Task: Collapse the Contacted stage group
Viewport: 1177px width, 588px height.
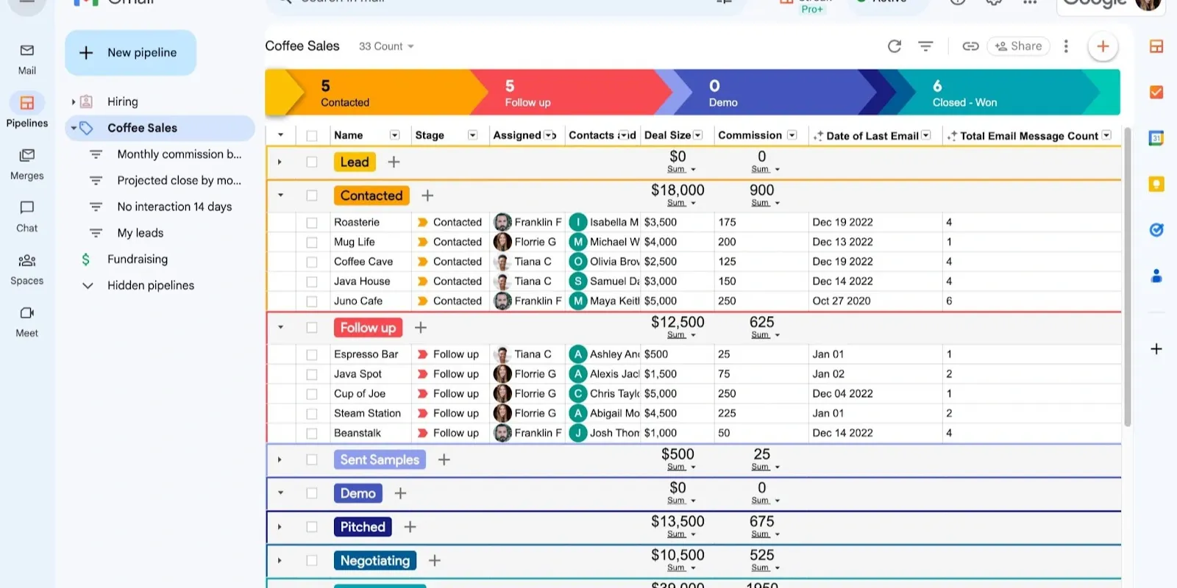Action: (x=280, y=196)
